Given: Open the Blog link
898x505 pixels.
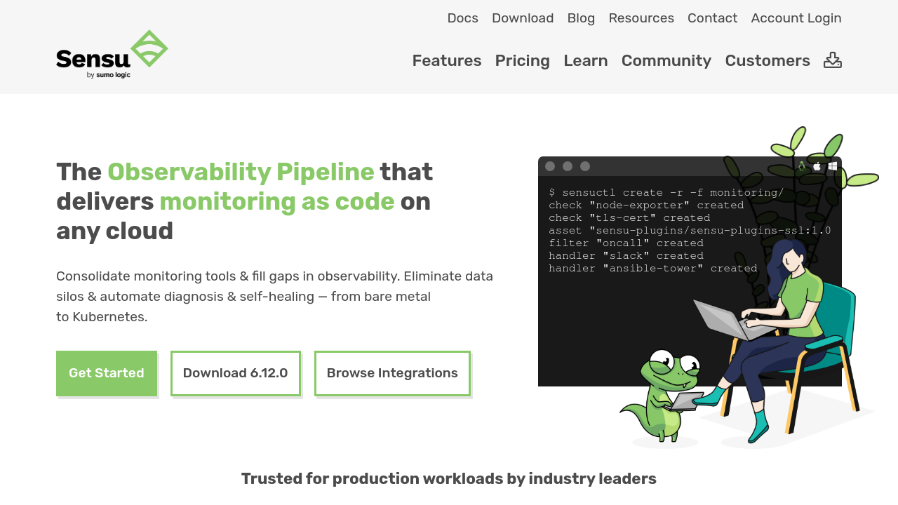Looking at the screenshot, I should pos(580,18).
